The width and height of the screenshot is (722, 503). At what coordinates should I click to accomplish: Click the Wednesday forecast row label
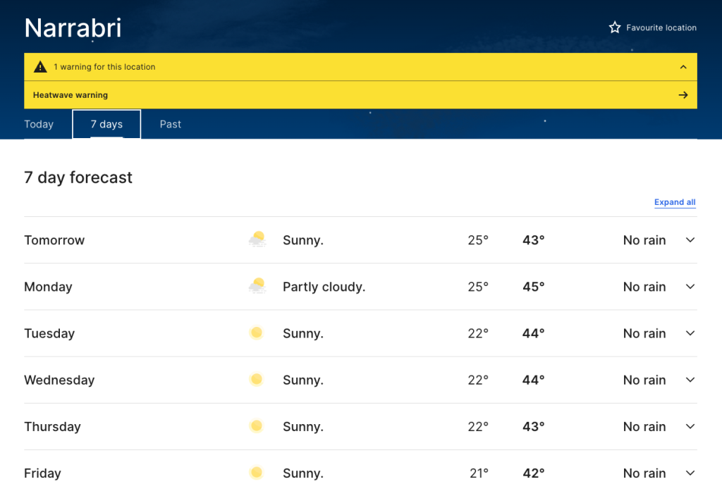coord(59,380)
